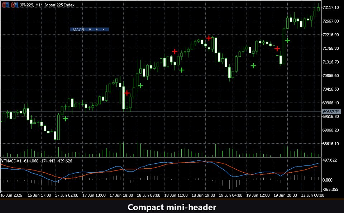
Task: Click the 16 Jun 17:00 time label
Action: coord(39,195)
